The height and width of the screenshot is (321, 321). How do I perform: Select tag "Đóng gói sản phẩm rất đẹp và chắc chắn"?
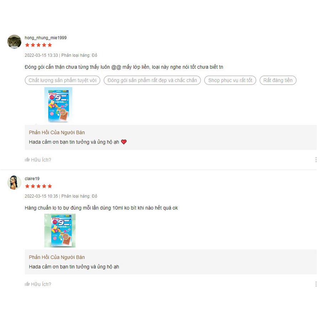point(152,80)
